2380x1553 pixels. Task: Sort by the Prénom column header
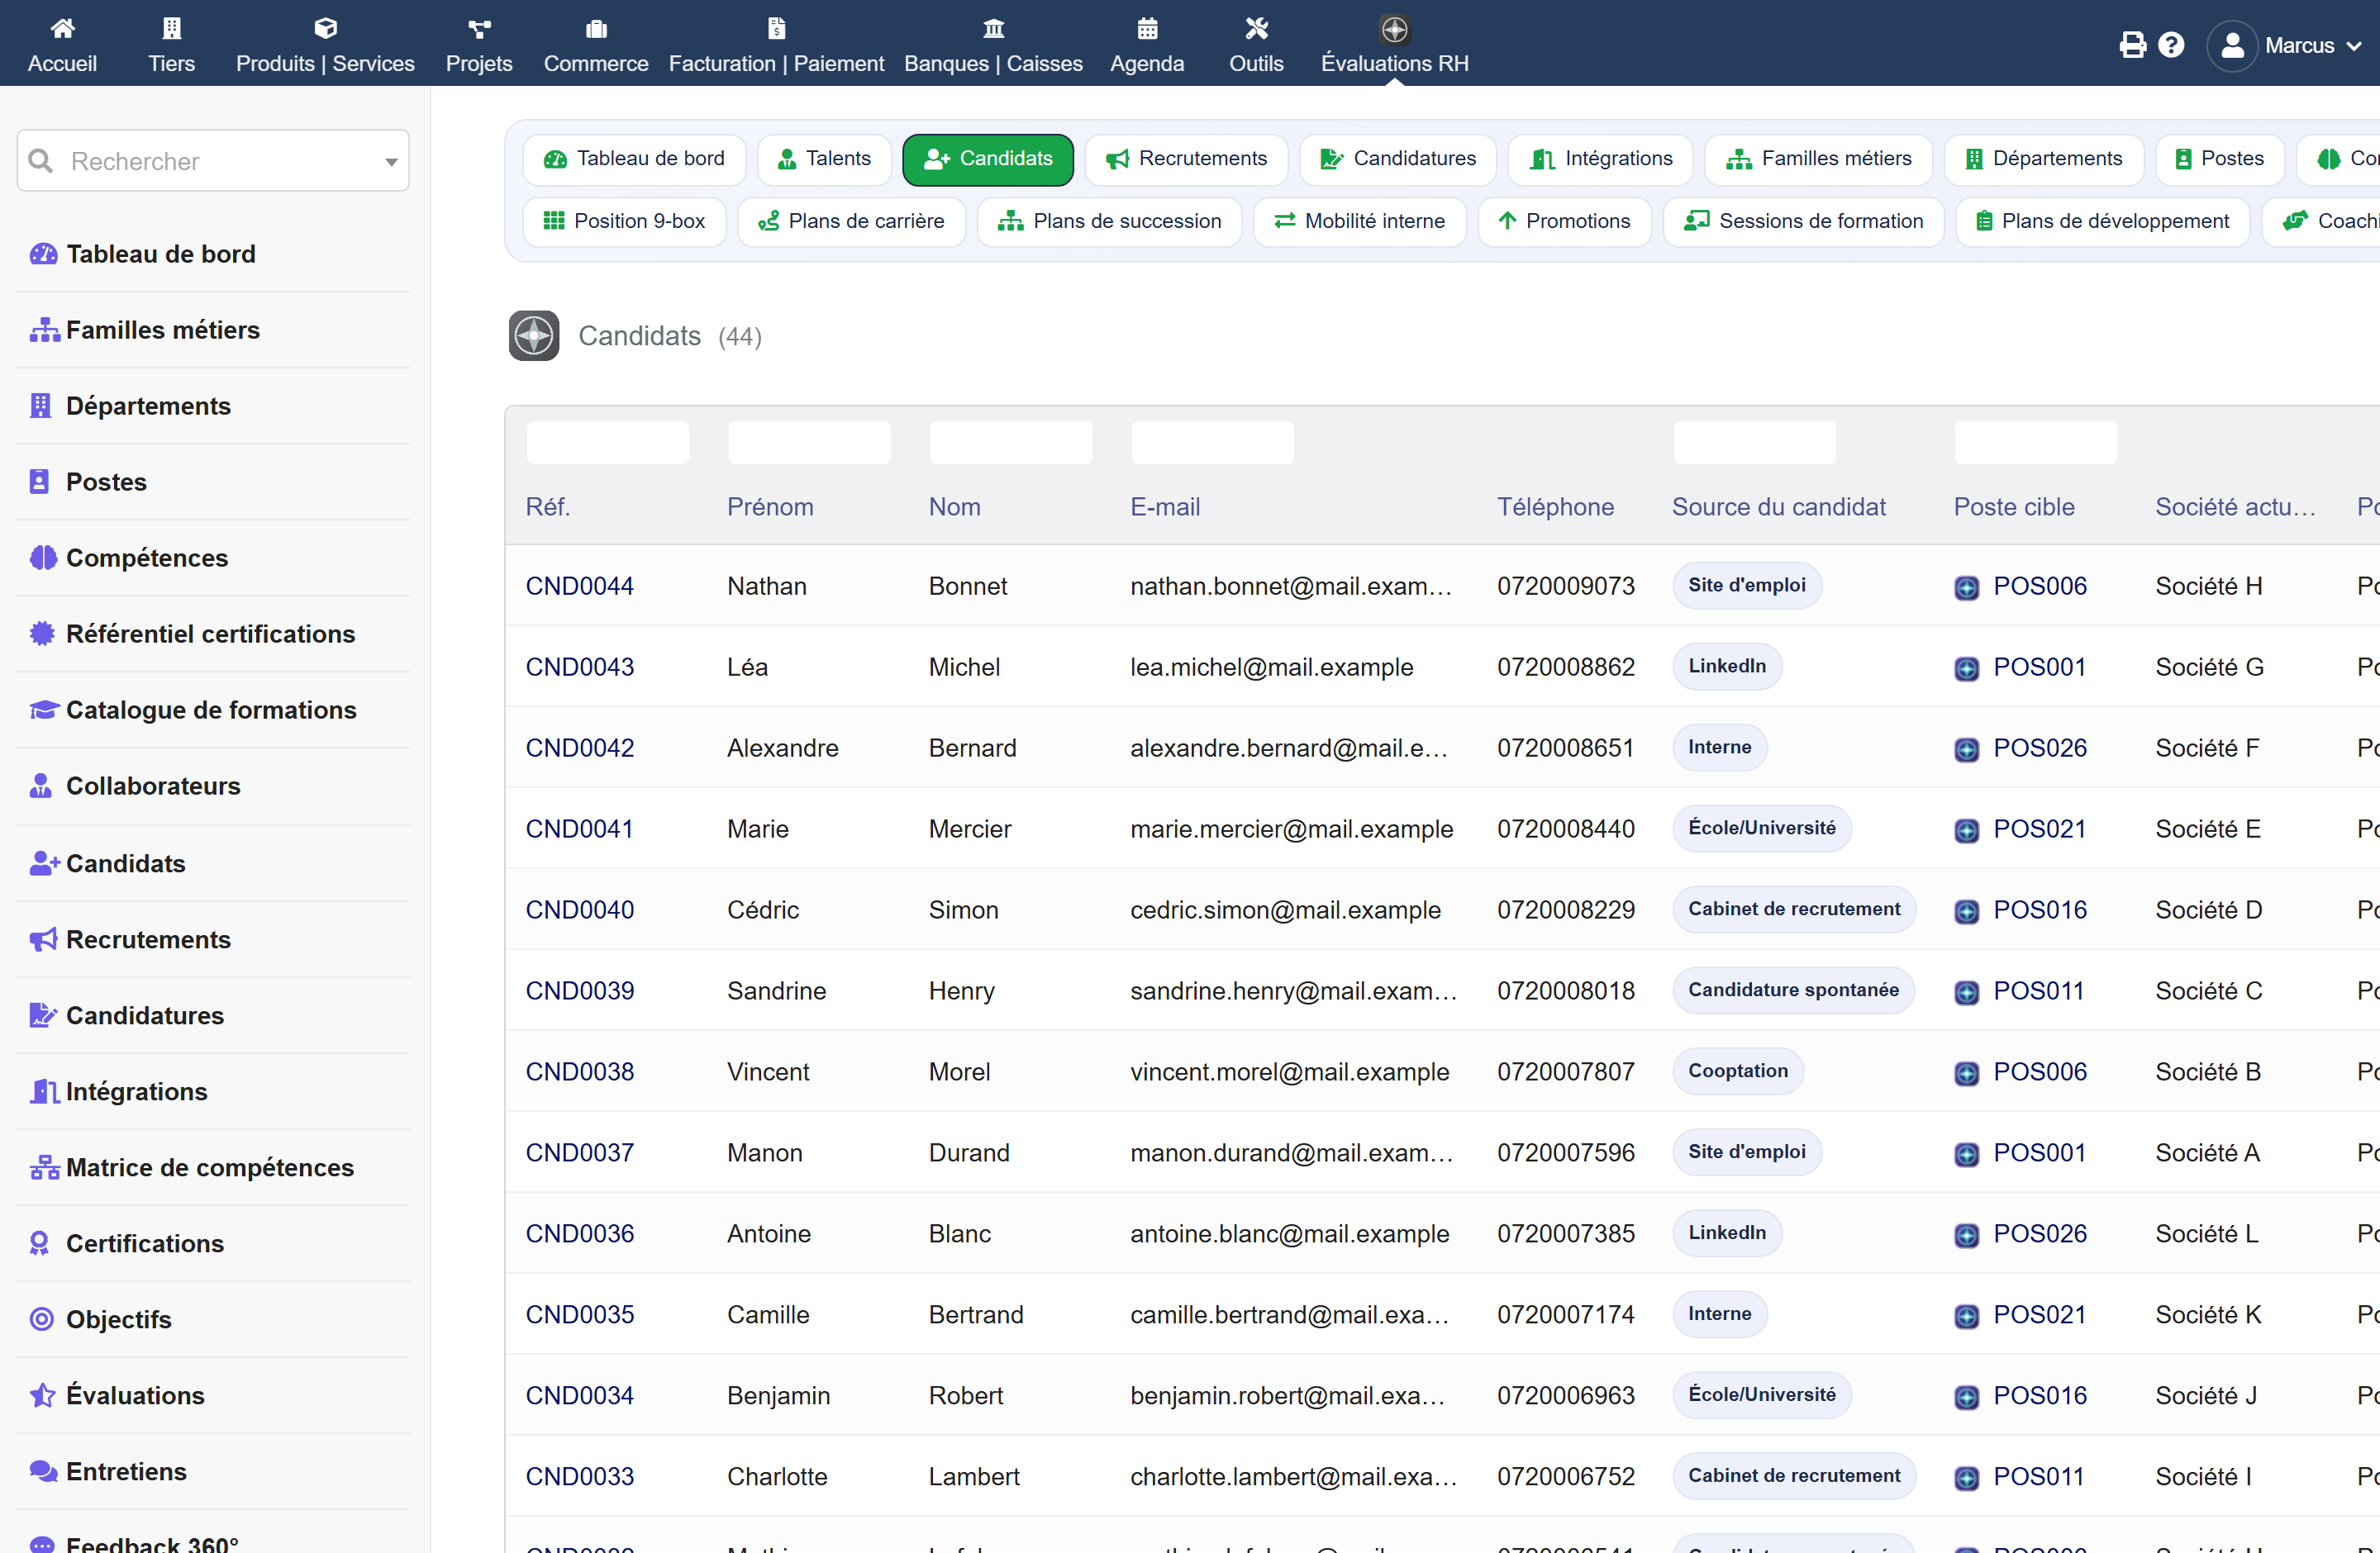tap(770, 506)
